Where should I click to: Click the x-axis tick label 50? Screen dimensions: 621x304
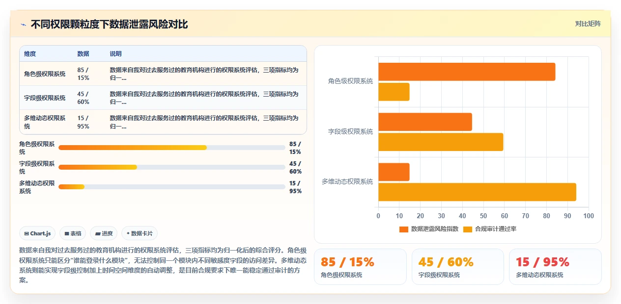[x=483, y=216]
